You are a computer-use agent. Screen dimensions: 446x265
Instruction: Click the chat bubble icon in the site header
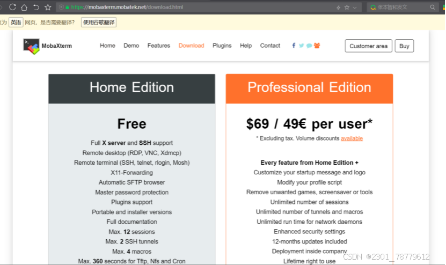point(309,46)
